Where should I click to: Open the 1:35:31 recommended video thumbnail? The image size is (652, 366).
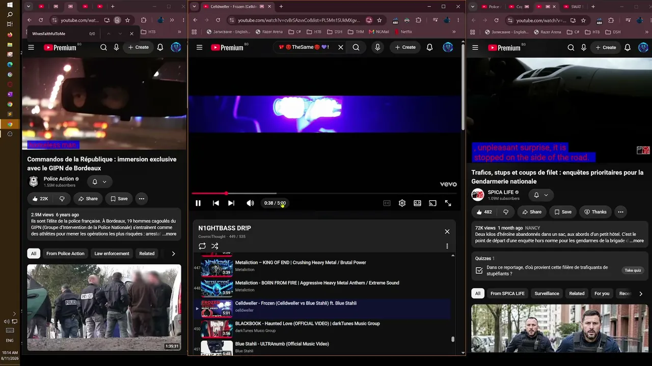pyautogui.click(x=104, y=307)
